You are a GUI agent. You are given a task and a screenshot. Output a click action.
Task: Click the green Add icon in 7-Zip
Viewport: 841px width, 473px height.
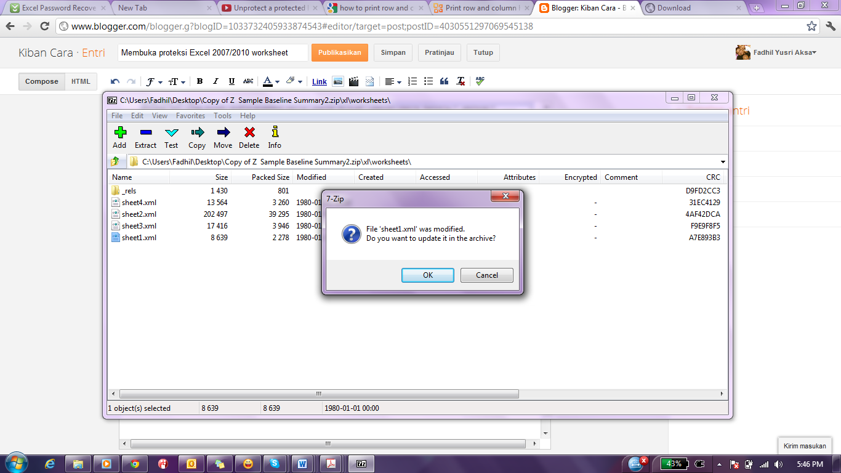coord(120,132)
